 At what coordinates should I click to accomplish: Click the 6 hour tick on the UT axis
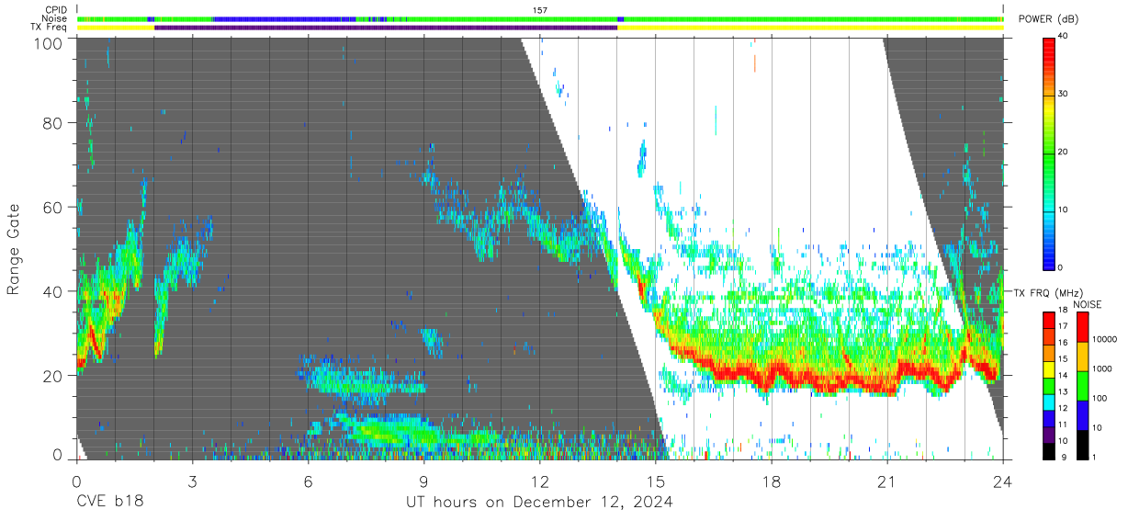coord(308,480)
